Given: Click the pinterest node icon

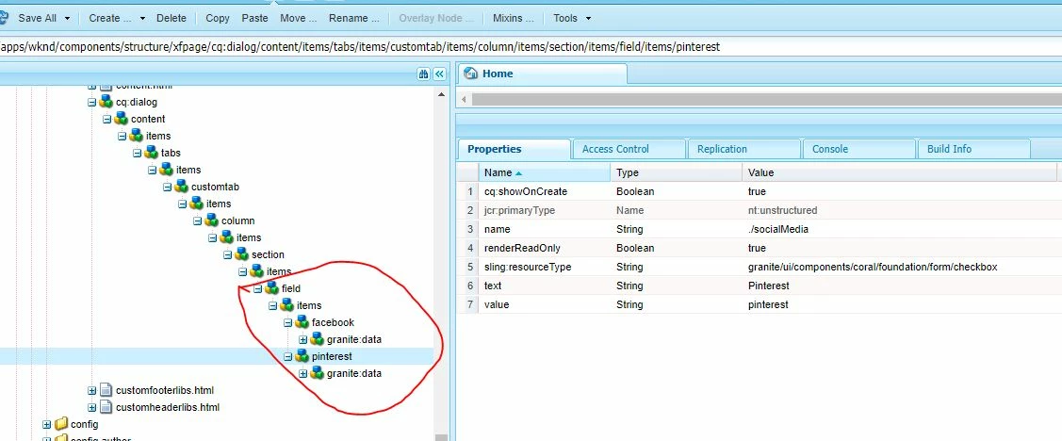Looking at the screenshot, I should point(302,355).
